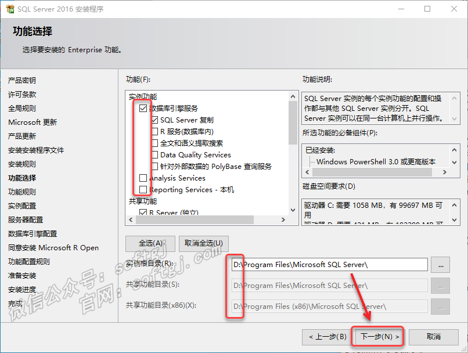This screenshot has width=468, height=353.
Task: Click the 驱动器 C disk space text
Action: click(x=373, y=210)
